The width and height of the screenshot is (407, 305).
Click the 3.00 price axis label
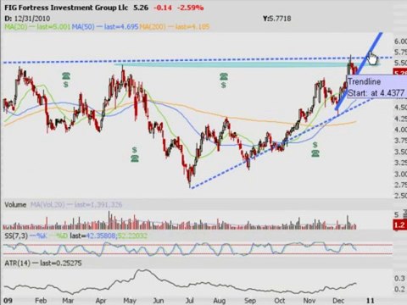click(x=400, y=174)
